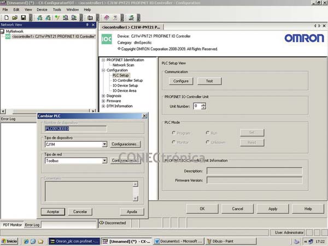
Task: Open the Tipo de red dropdown
Action: (104, 161)
